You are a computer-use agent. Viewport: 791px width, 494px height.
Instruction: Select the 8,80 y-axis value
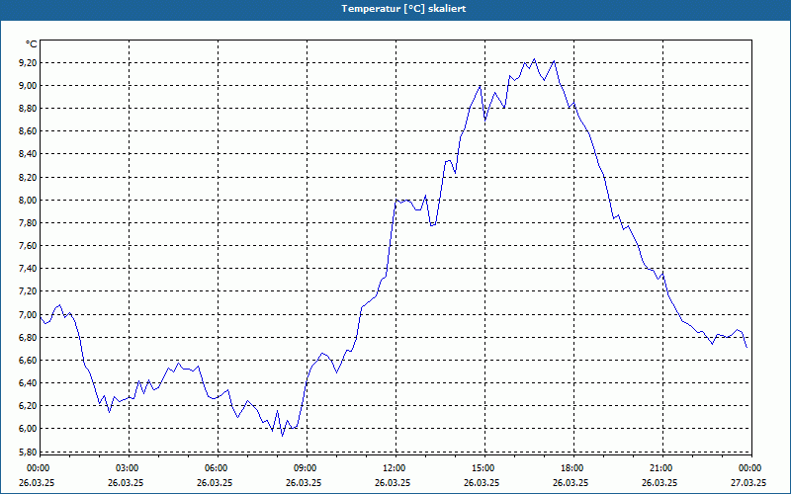pos(28,109)
